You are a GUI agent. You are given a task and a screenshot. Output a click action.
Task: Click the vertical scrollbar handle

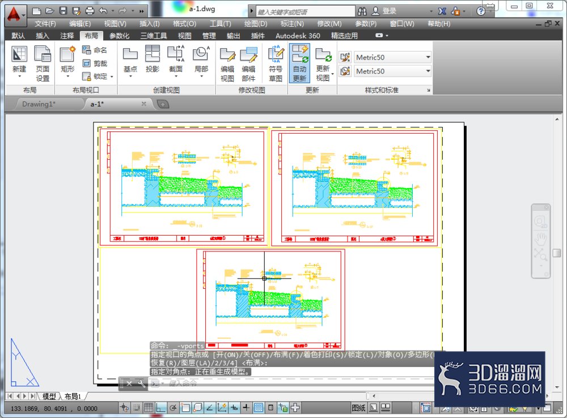click(557, 253)
